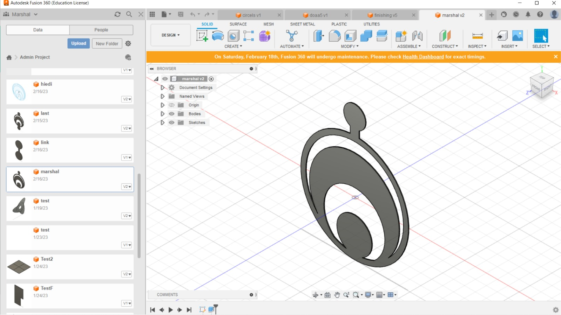Image resolution: width=561 pixels, height=315 pixels.
Task: Click the ViewCube navigation cube
Action: click(x=541, y=85)
